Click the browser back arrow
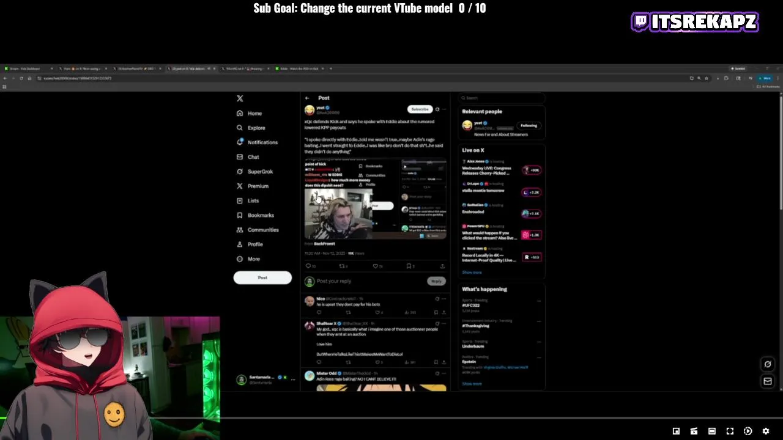This screenshot has width=783, height=440. tap(5, 78)
